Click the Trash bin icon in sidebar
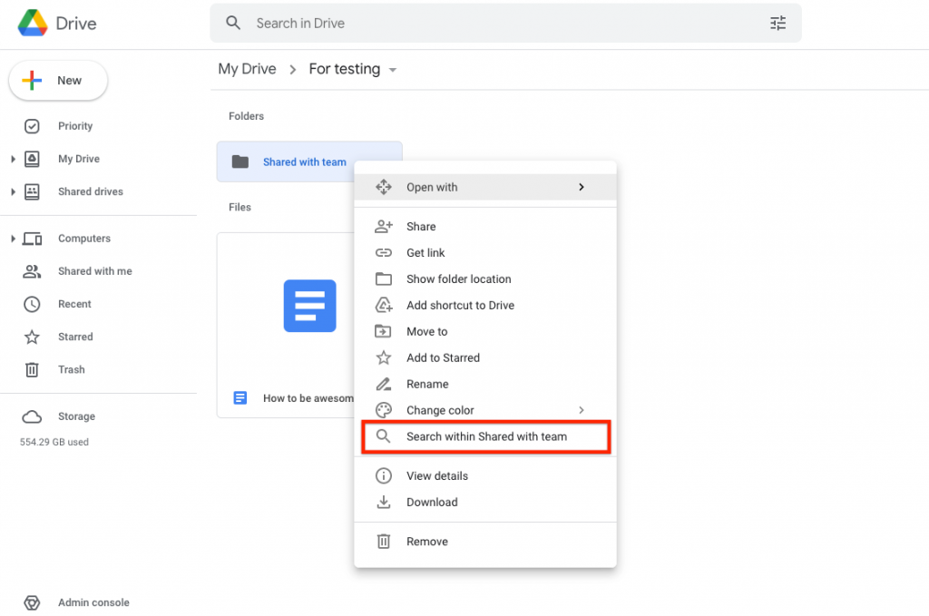 32,369
